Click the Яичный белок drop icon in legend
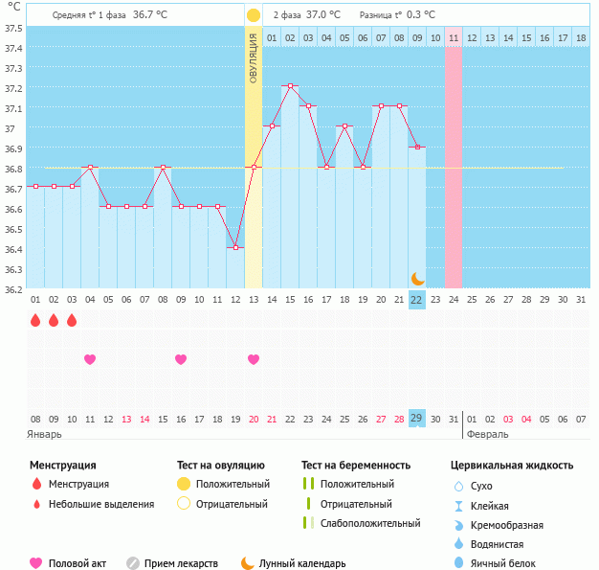Screen dimensions: 599x570 coord(458,563)
